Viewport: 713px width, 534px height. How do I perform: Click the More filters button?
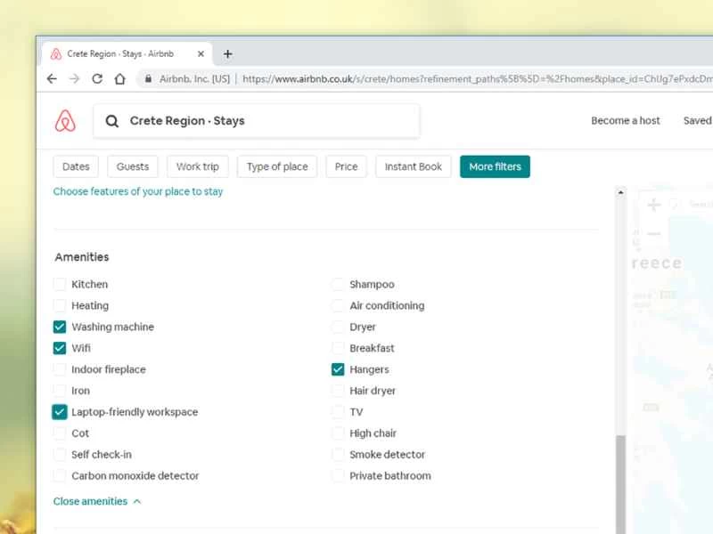pos(495,166)
